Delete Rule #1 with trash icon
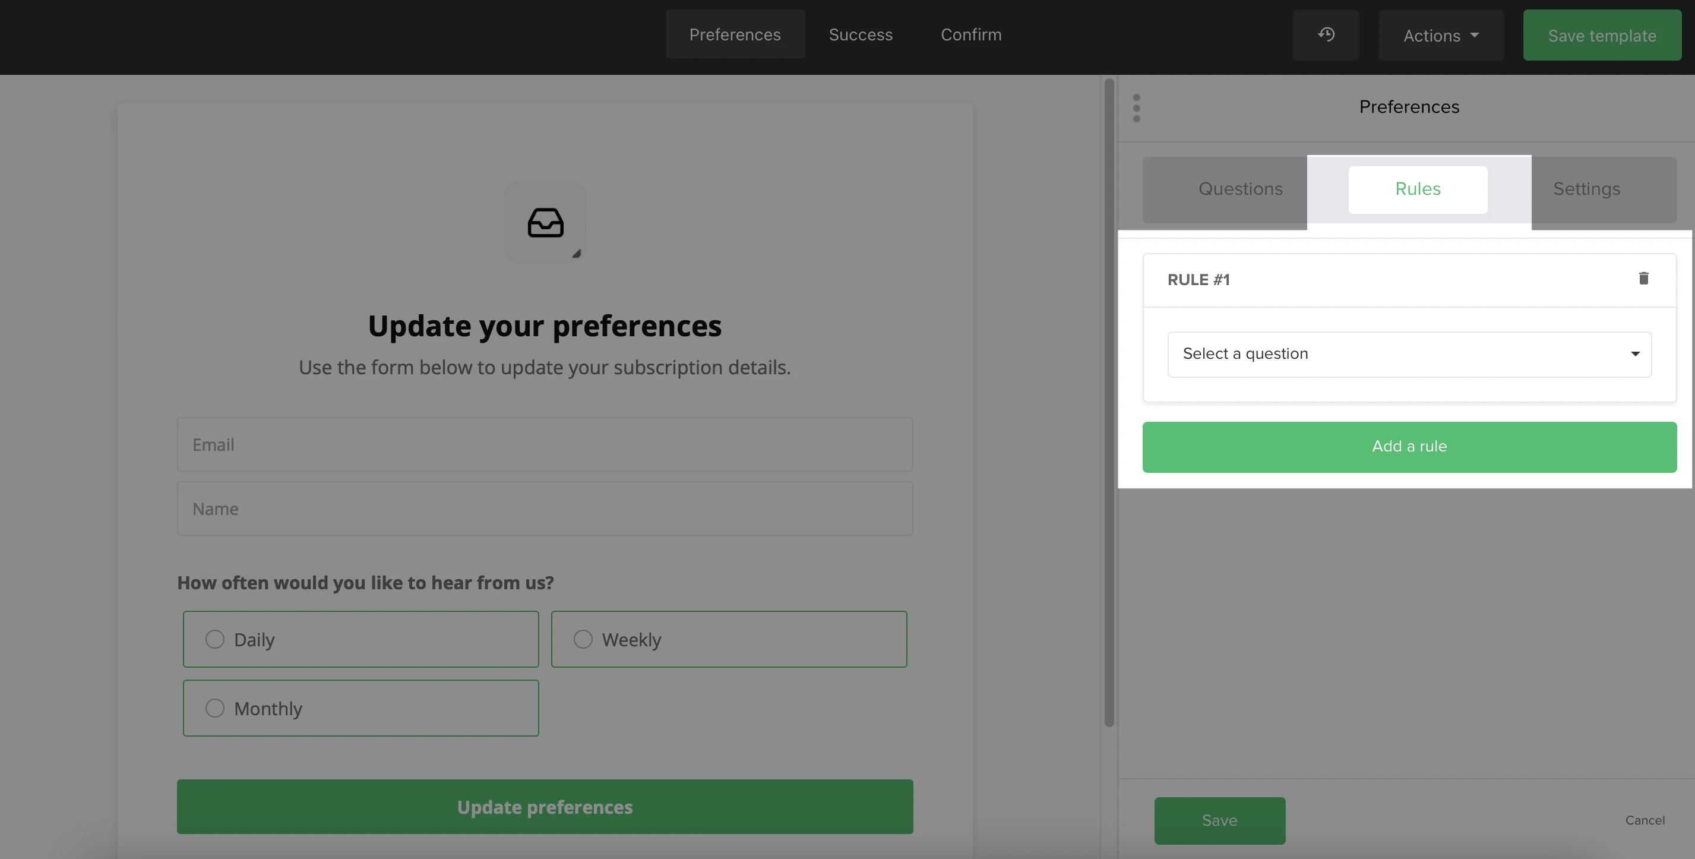Image resolution: width=1695 pixels, height=859 pixels. click(1643, 279)
